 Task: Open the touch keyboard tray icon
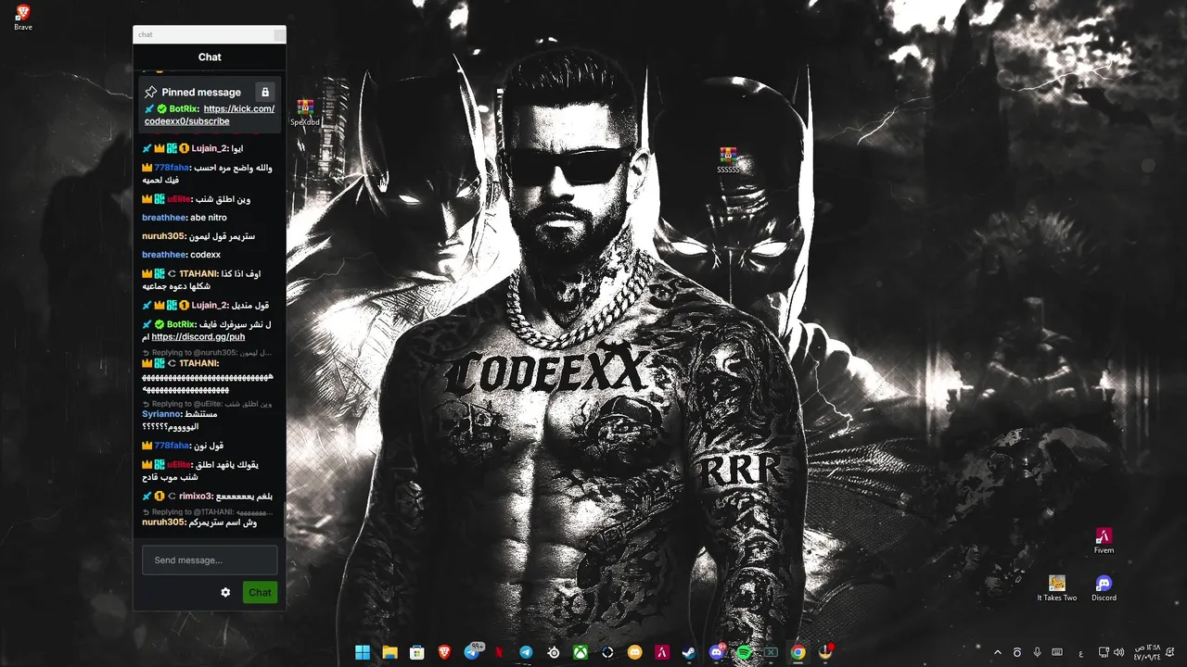click(1057, 652)
